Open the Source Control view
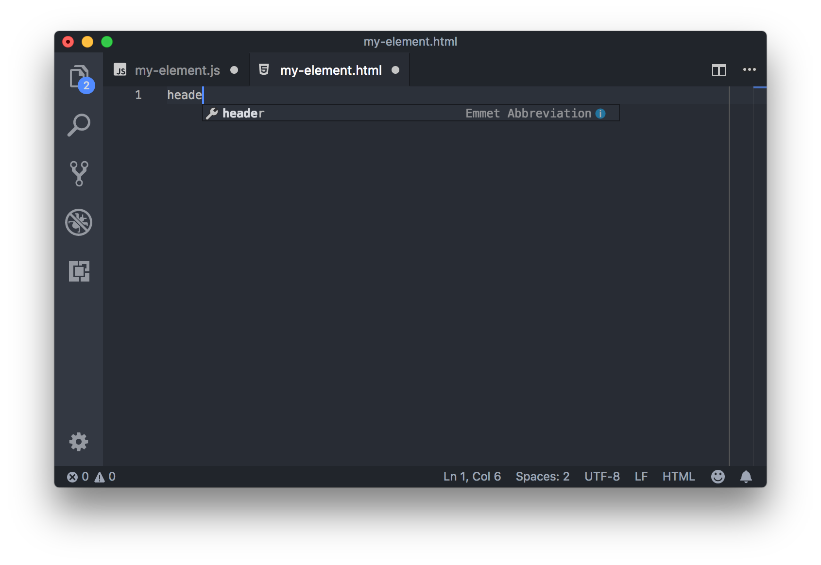This screenshot has height=565, width=821. pos(79,174)
